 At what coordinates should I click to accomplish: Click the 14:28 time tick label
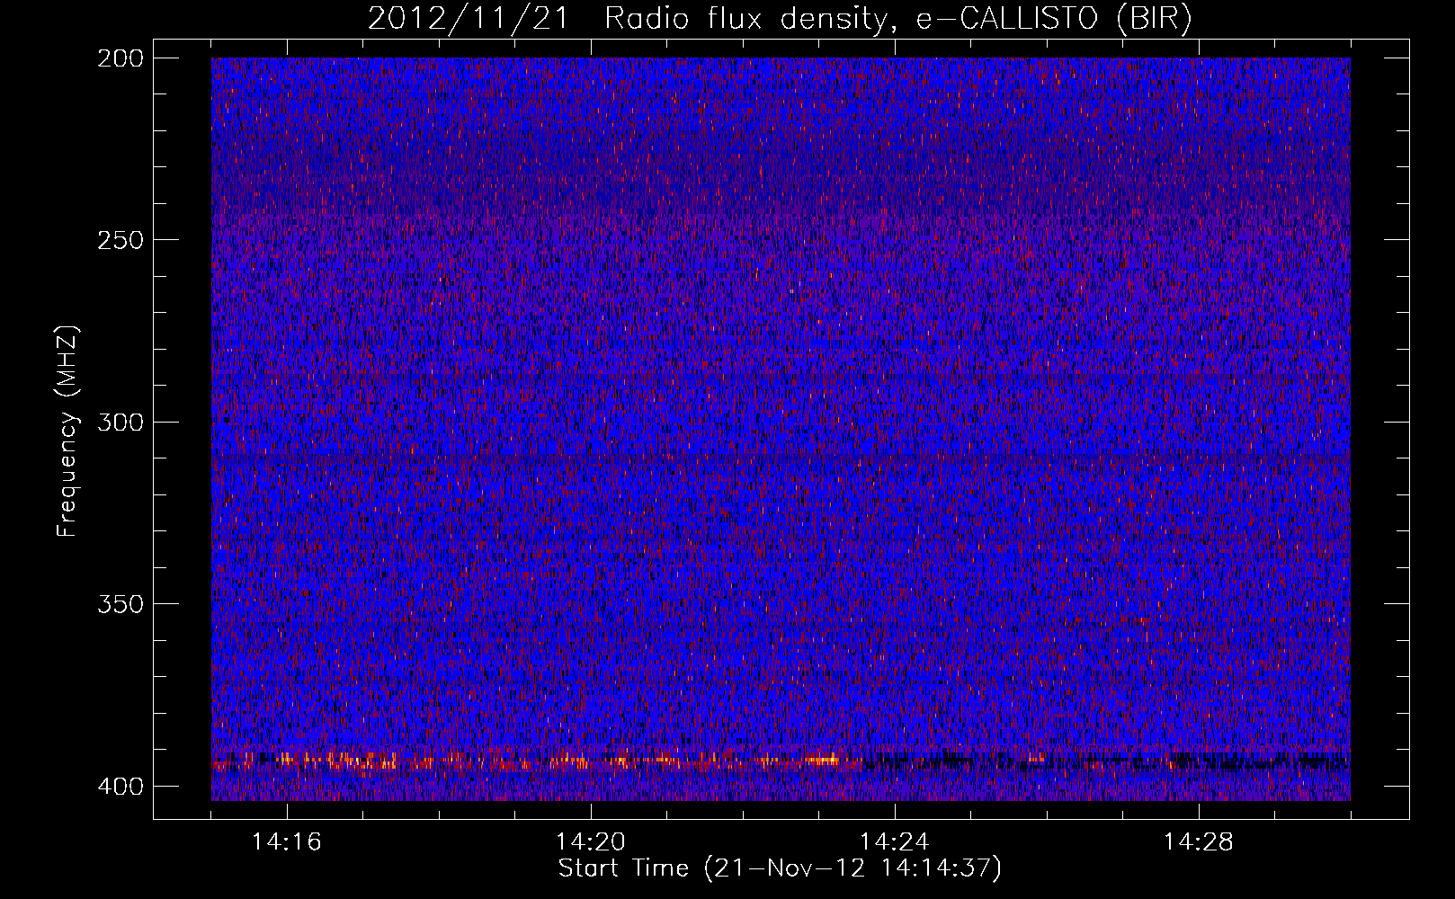click(x=1199, y=842)
